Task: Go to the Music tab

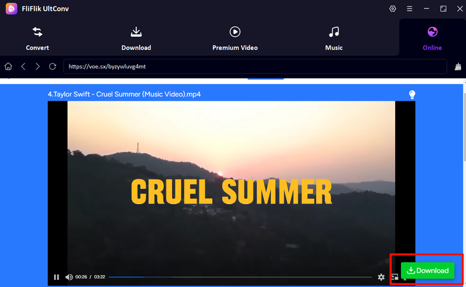Action: click(334, 39)
